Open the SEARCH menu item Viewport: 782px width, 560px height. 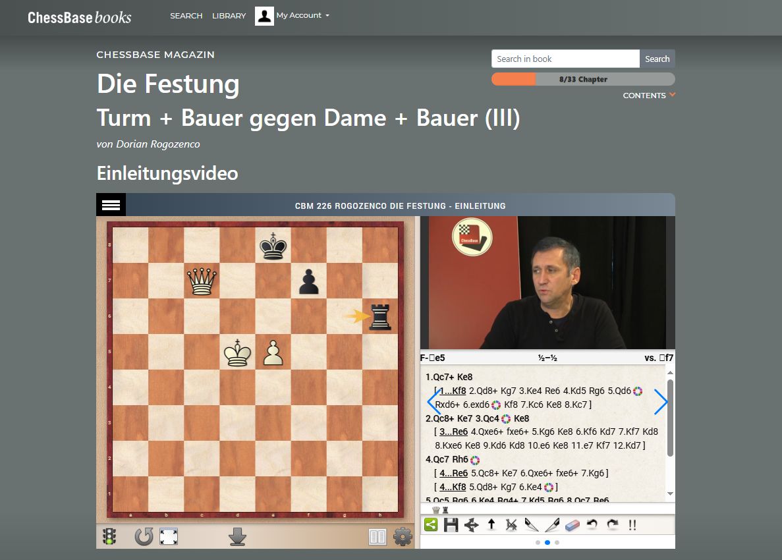tap(186, 16)
